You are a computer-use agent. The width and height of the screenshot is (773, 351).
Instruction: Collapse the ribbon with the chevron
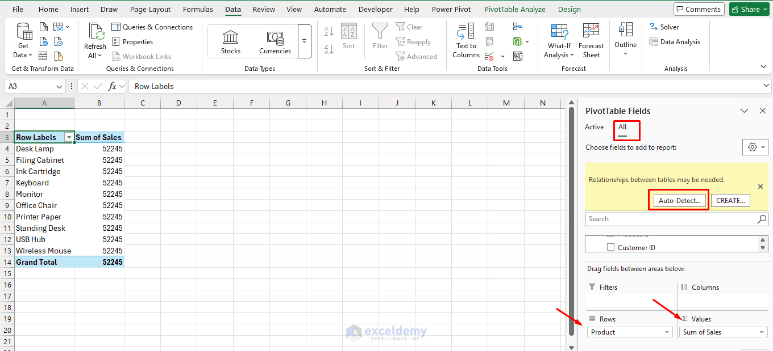pyautogui.click(x=763, y=66)
